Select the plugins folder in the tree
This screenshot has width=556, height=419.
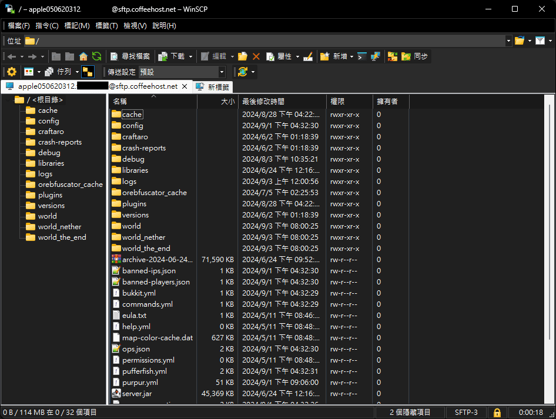click(50, 195)
